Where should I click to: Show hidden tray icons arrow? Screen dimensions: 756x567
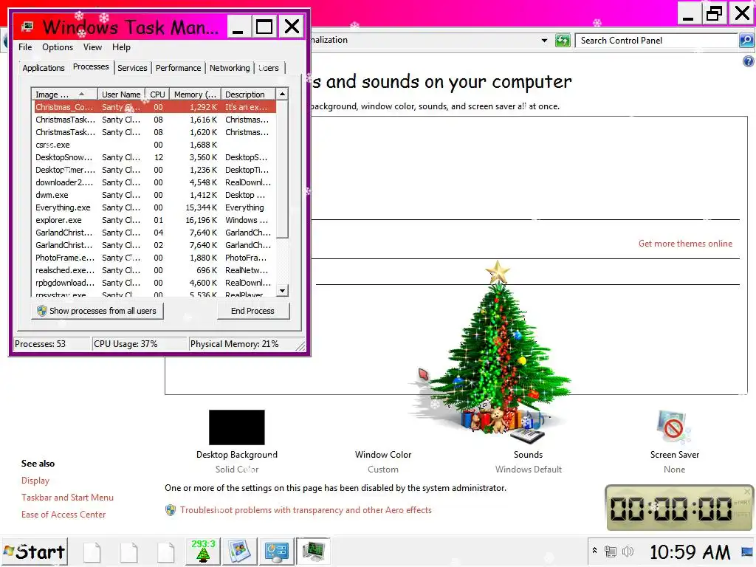(x=594, y=551)
